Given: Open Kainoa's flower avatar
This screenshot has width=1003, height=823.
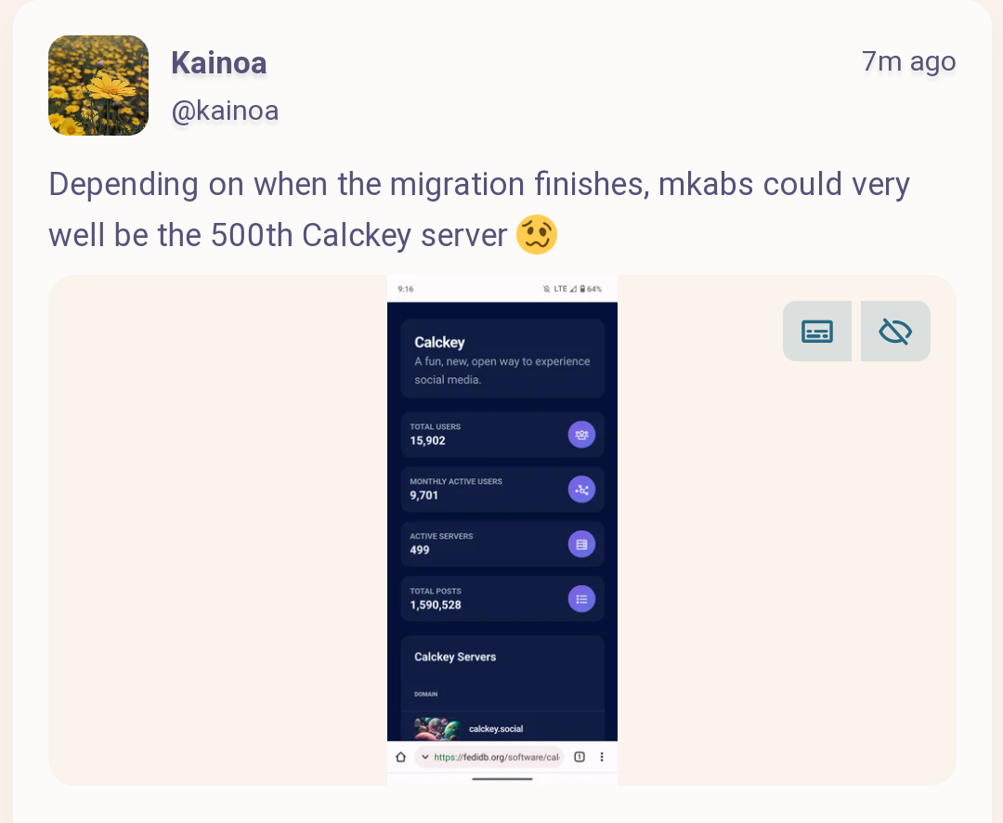Looking at the screenshot, I should point(98,85).
